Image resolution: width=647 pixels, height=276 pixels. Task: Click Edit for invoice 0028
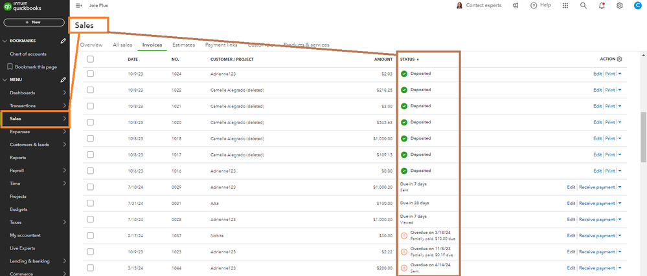click(x=571, y=220)
